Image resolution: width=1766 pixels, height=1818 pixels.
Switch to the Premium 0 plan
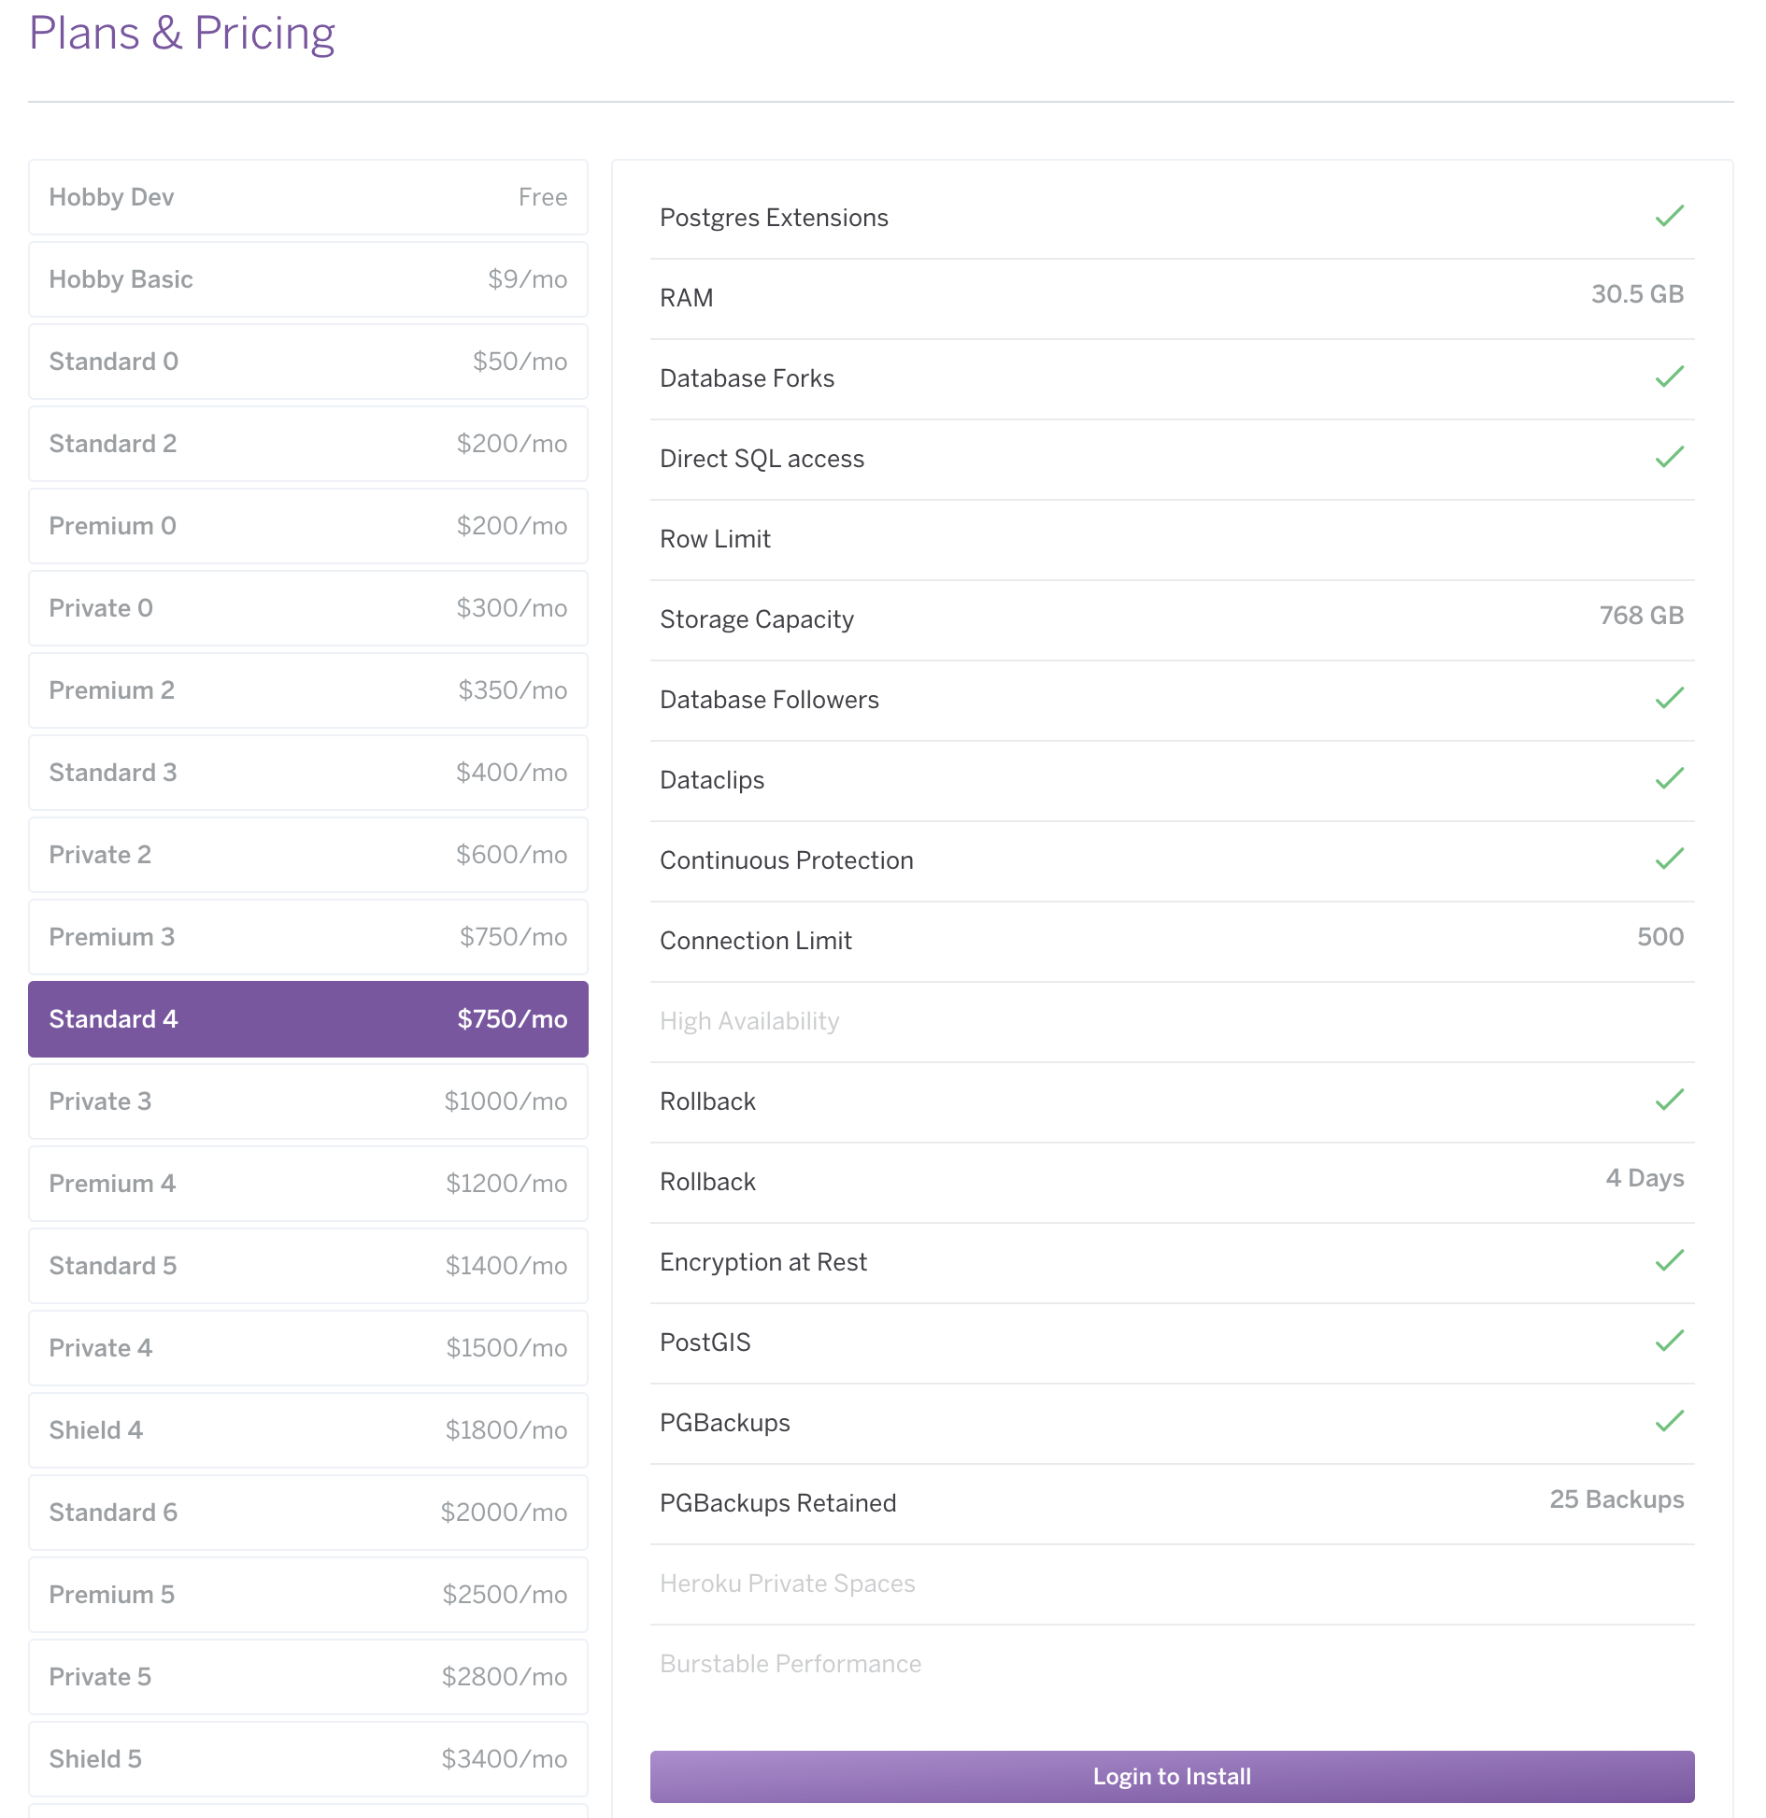coord(308,526)
